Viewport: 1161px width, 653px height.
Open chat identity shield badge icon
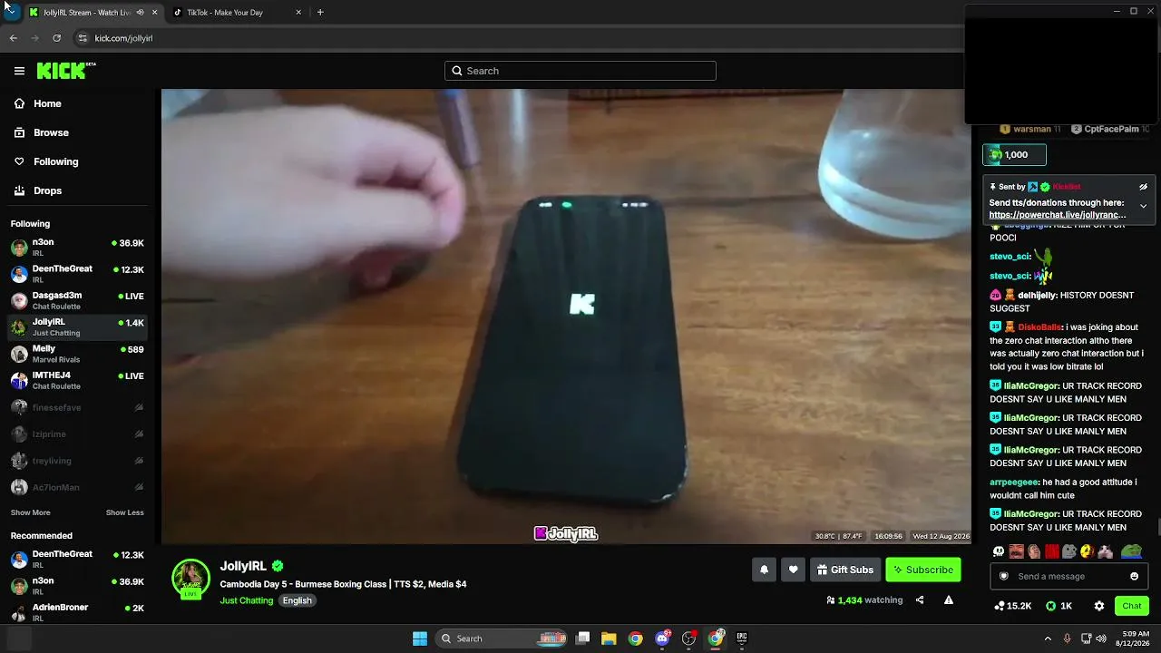(1003, 576)
